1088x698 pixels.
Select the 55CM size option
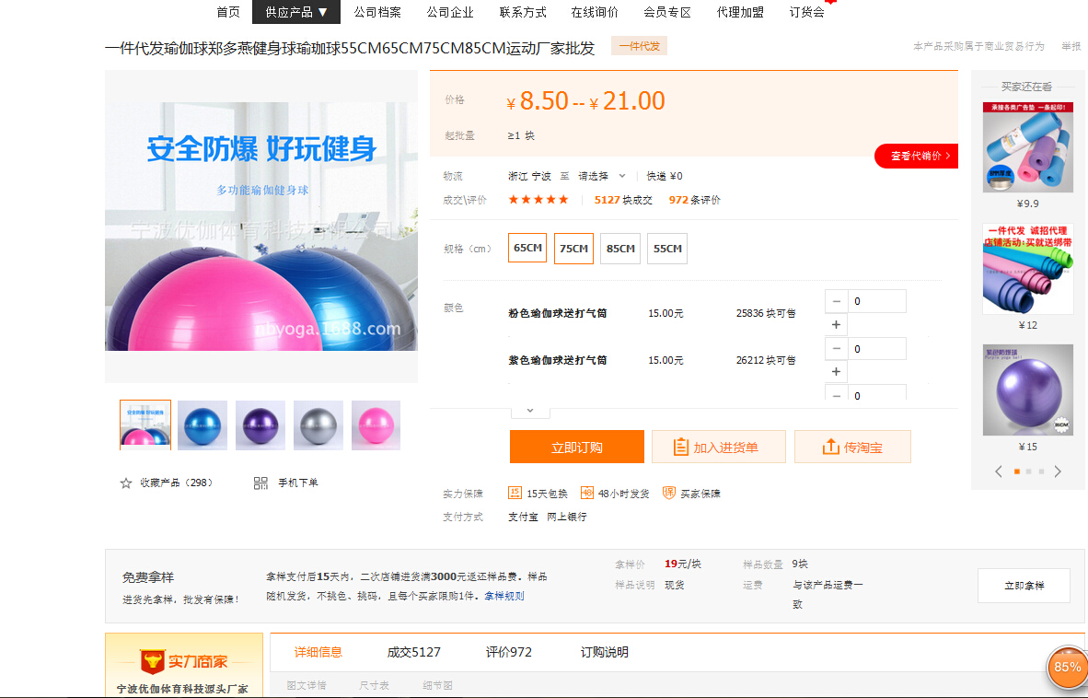point(667,249)
